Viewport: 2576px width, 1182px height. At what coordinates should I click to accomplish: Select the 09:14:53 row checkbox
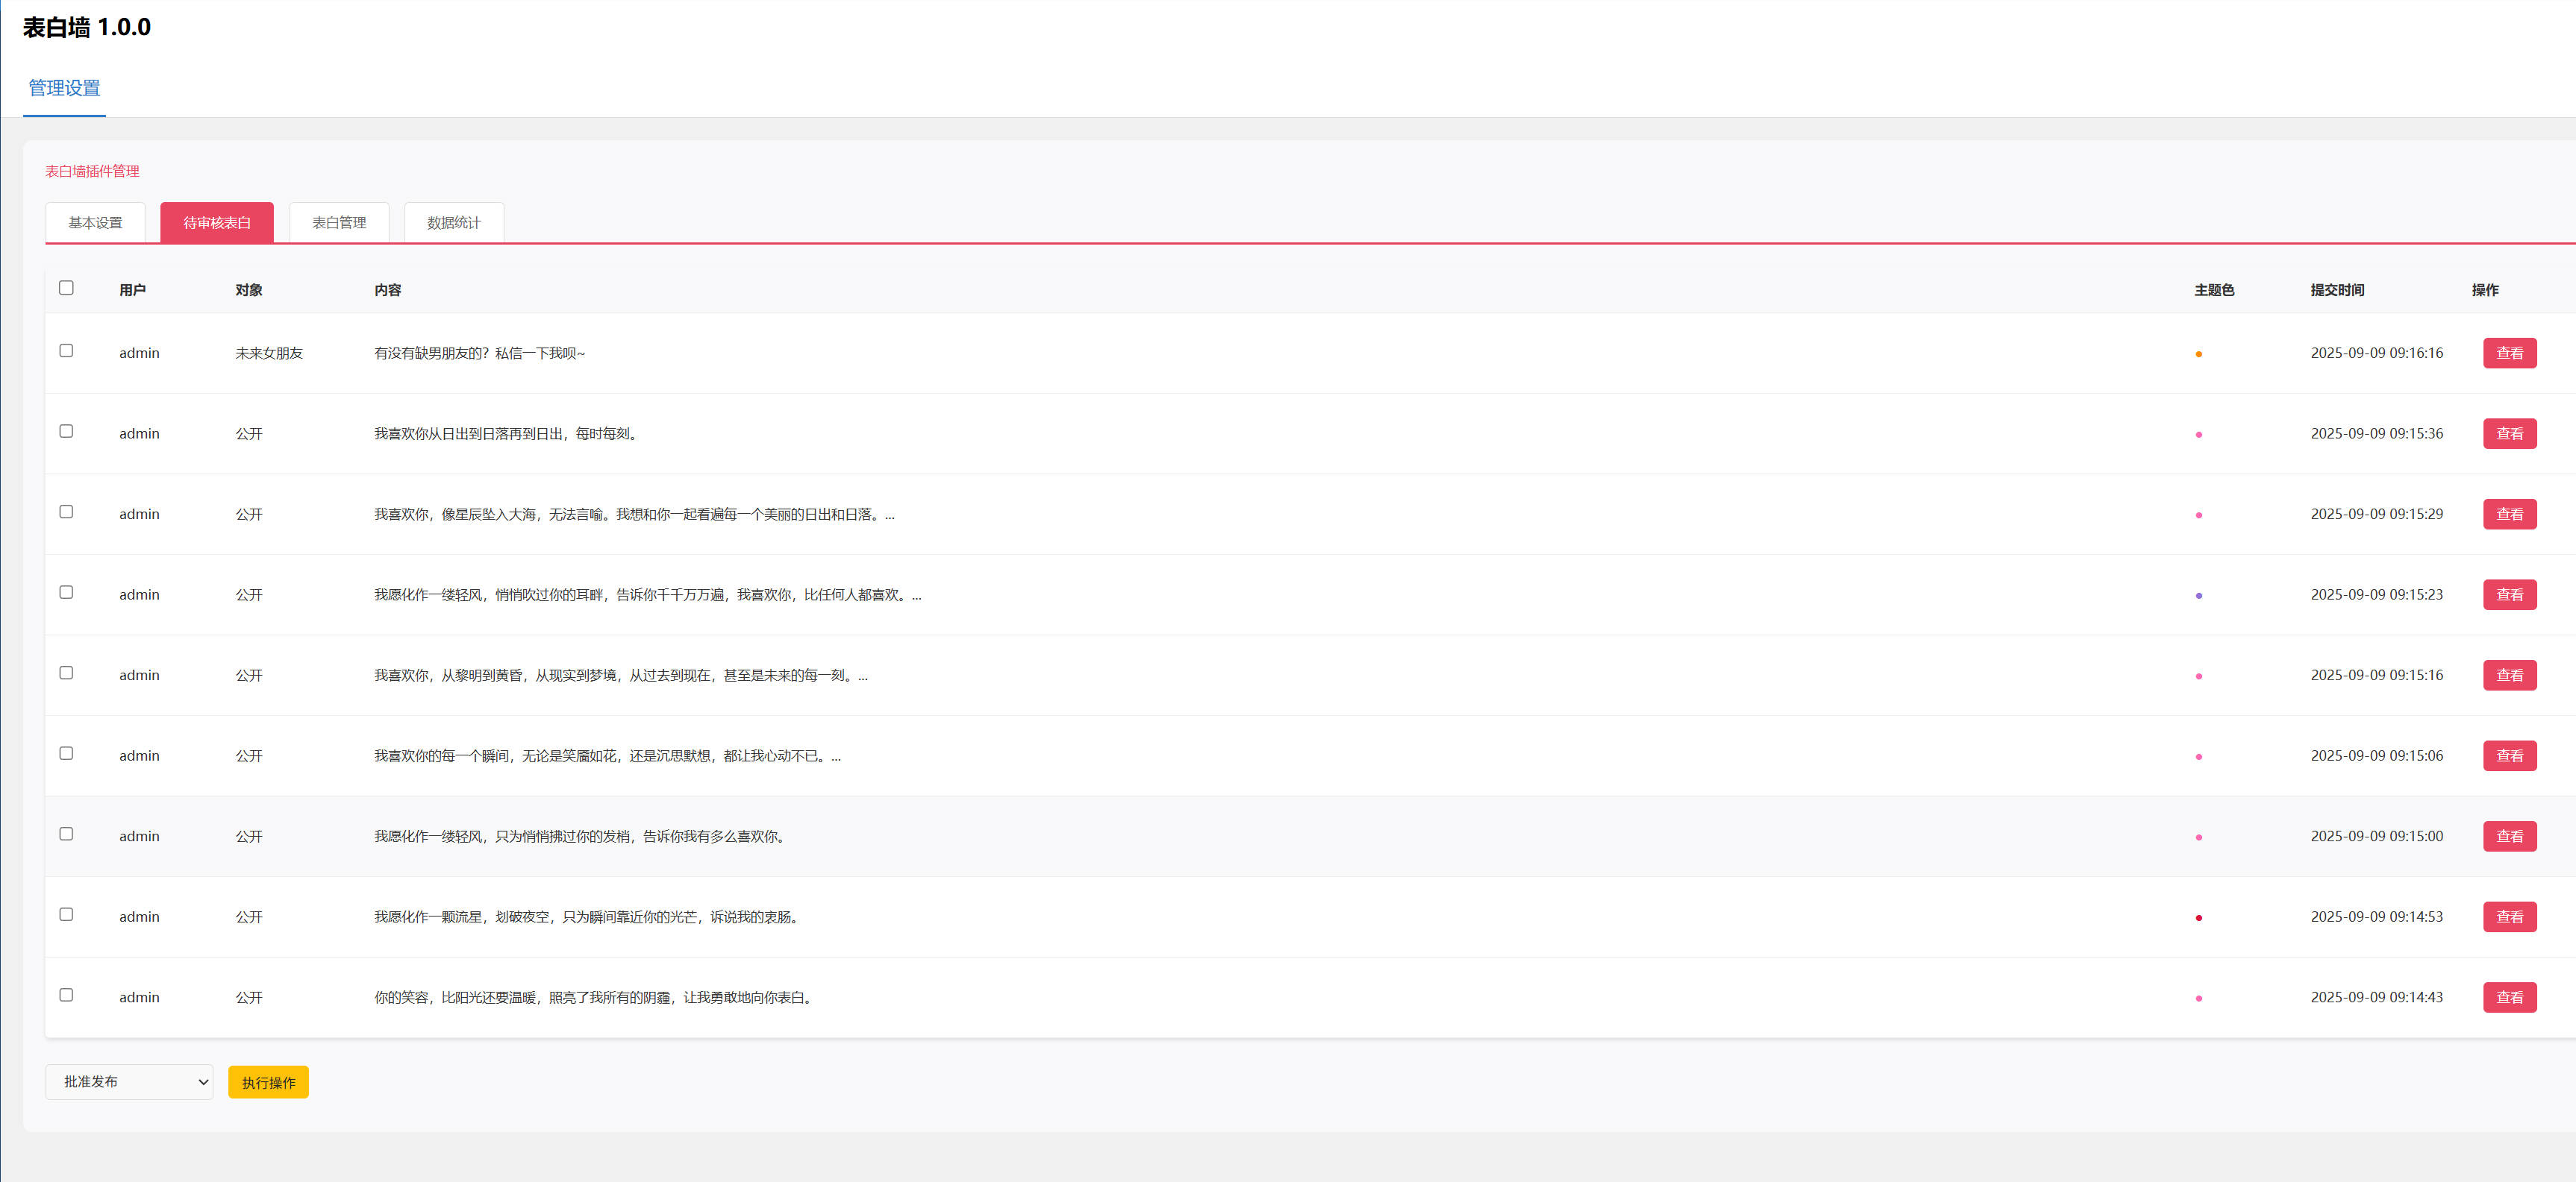[x=66, y=914]
